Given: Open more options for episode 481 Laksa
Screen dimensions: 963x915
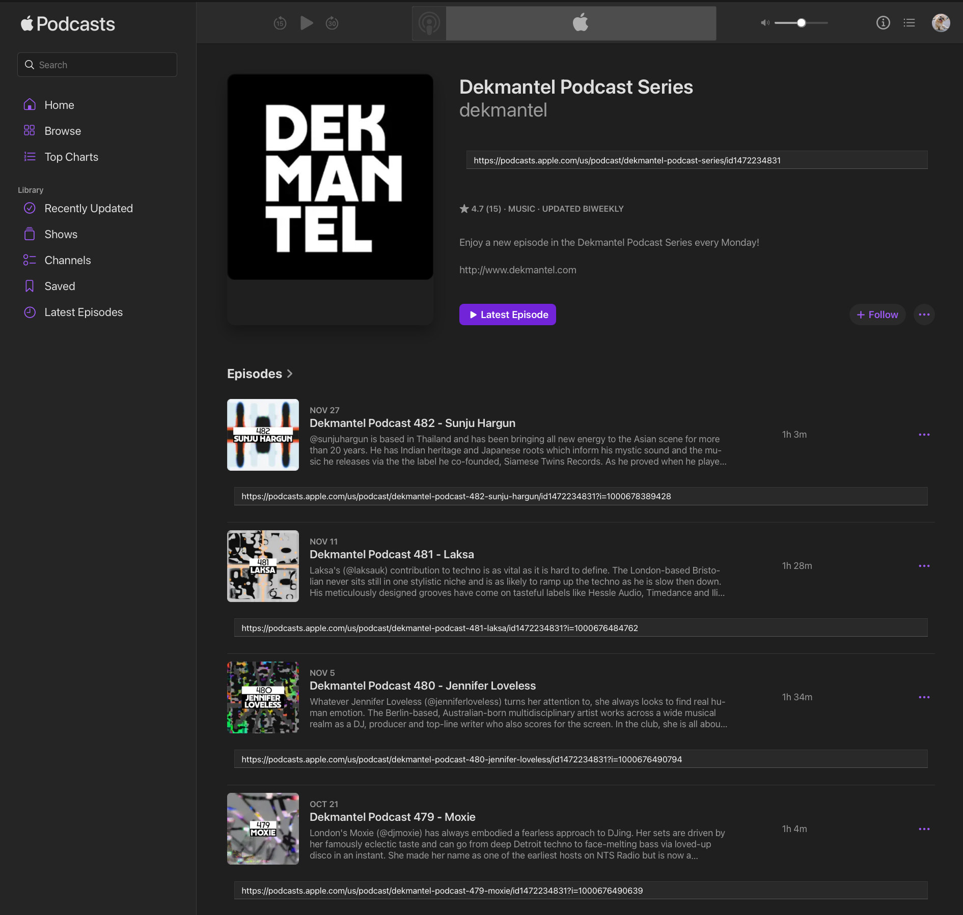Looking at the screenshot, I should [924, 566].
